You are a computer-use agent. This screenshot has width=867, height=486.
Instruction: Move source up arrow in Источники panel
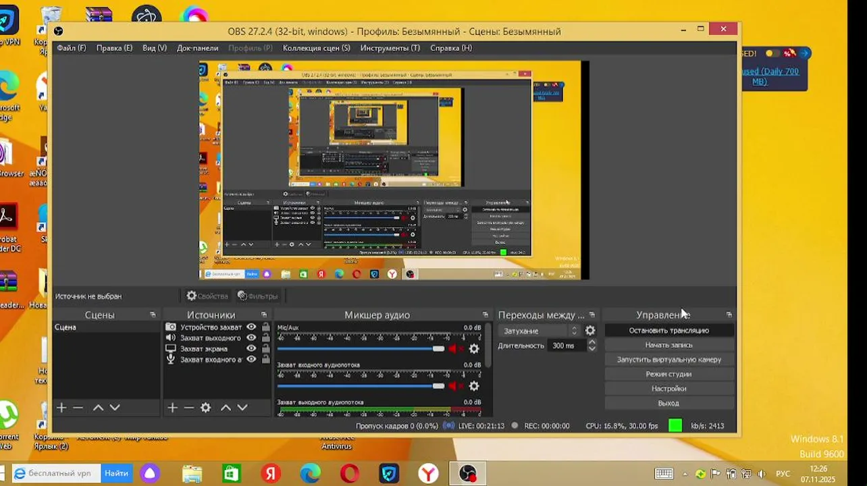[226, 408]
